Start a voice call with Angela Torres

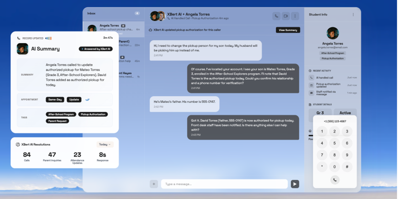[276, 16]
